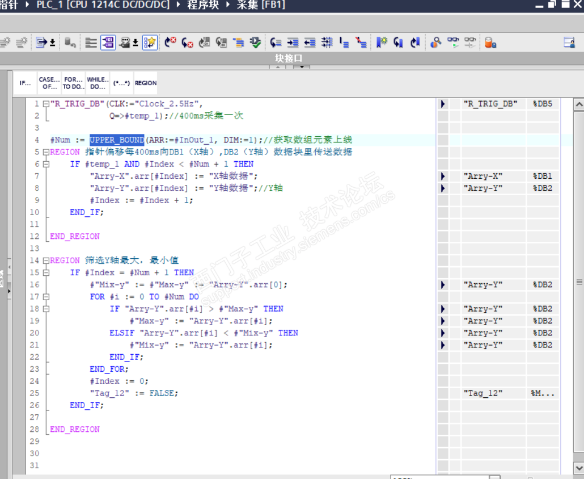Click the orange-blue code structure icon
584x479 pixels.
coord(238,43)
